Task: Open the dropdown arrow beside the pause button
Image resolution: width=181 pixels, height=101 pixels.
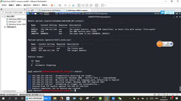Action: pos(55,5)
